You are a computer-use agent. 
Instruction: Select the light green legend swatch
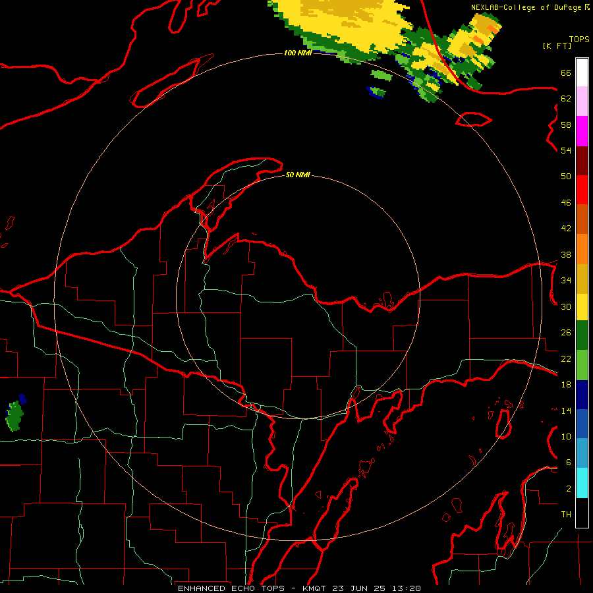click(582, 365)
